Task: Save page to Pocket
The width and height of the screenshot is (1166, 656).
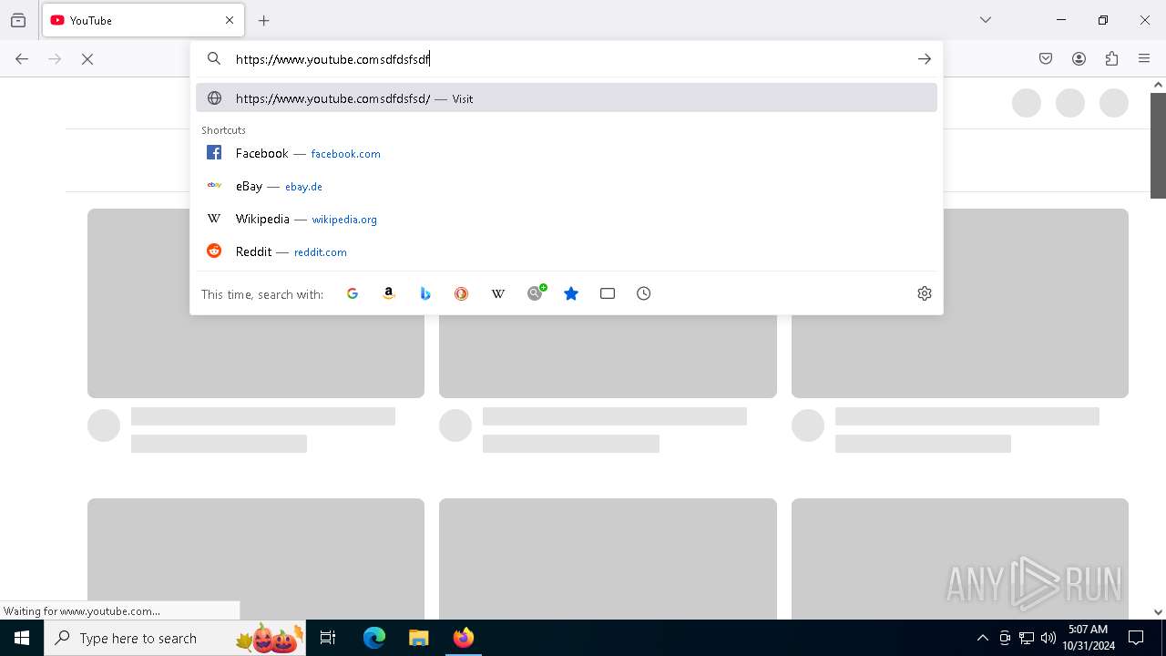Action: pyautogui.click(x=1046, y=58)
